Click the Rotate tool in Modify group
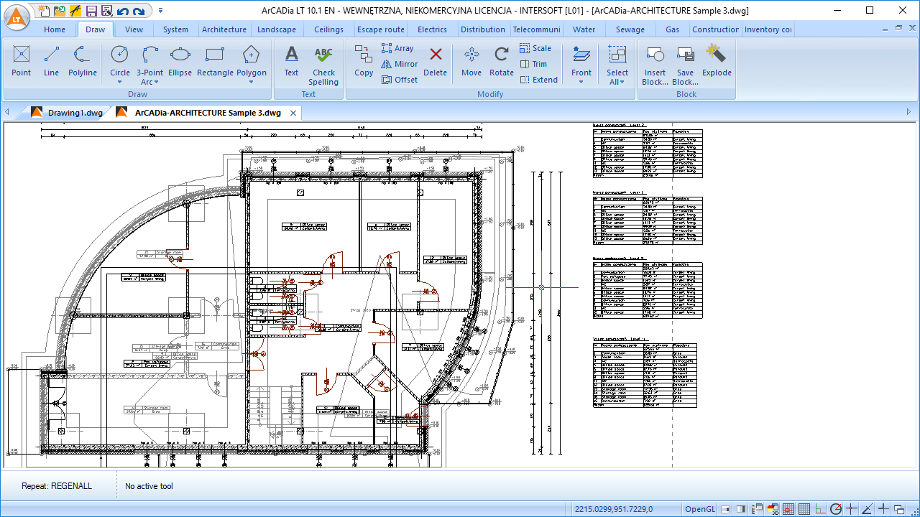The width and height of the screenshot is (920, 517). pyautogui.click(x=502, y=61)
